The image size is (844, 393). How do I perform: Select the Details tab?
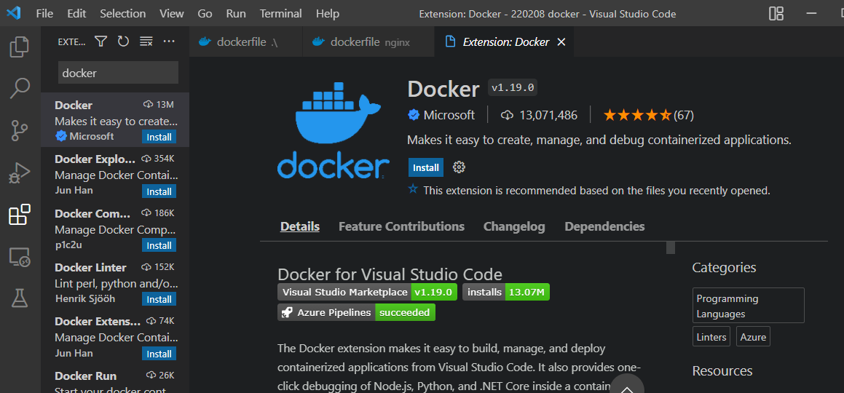[300, 226]
